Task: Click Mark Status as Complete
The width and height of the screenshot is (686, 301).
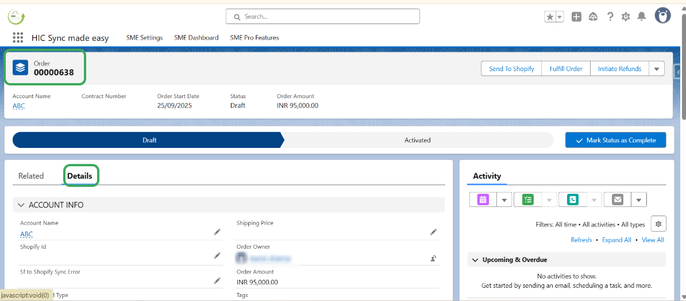Action: 615,140
